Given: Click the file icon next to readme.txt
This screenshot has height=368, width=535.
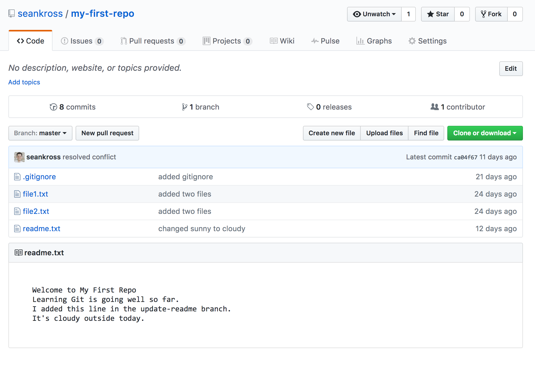Looking at the screenshot, I should 17,229.
